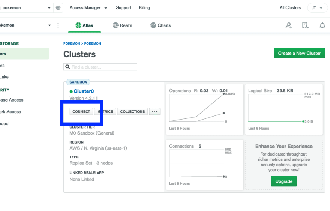Open the activity feed icon

click(305, 25)
